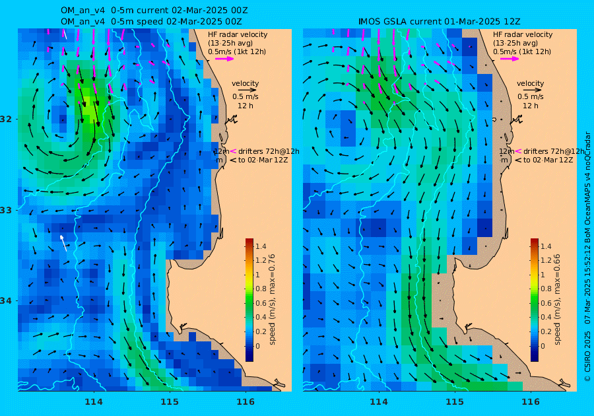Click 'drifters 72h@12h' text in the left map

(269, 151)
